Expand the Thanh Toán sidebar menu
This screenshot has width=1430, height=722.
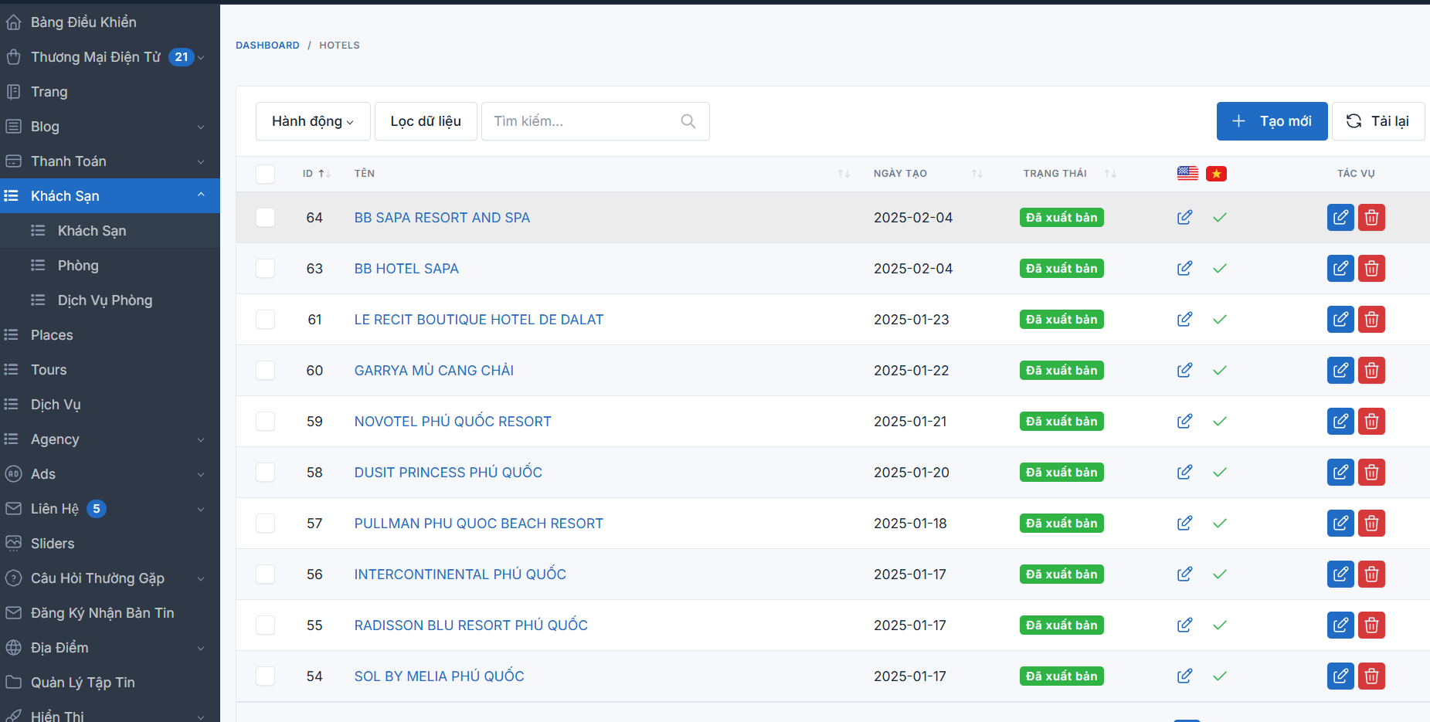[110, 161]
